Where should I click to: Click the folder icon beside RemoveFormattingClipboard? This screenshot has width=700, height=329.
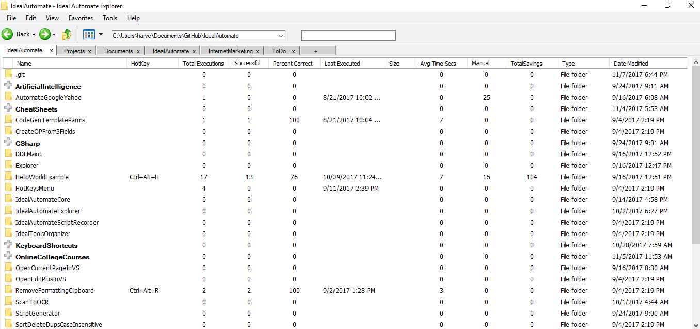(8, 290)
